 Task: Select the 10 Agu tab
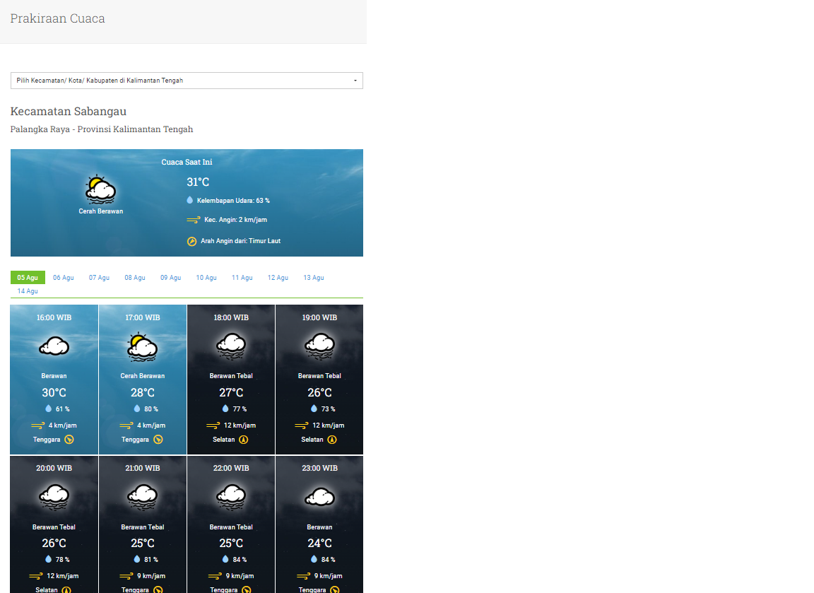pyautogui.click(x=206, y=277)
